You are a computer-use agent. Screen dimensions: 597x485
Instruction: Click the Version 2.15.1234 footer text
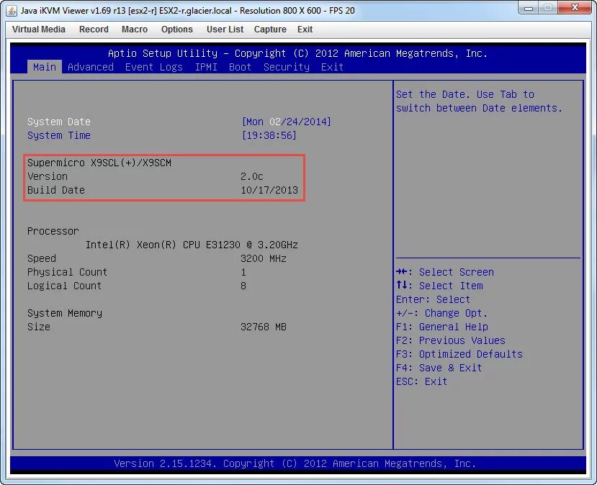[x=295, y=463]
